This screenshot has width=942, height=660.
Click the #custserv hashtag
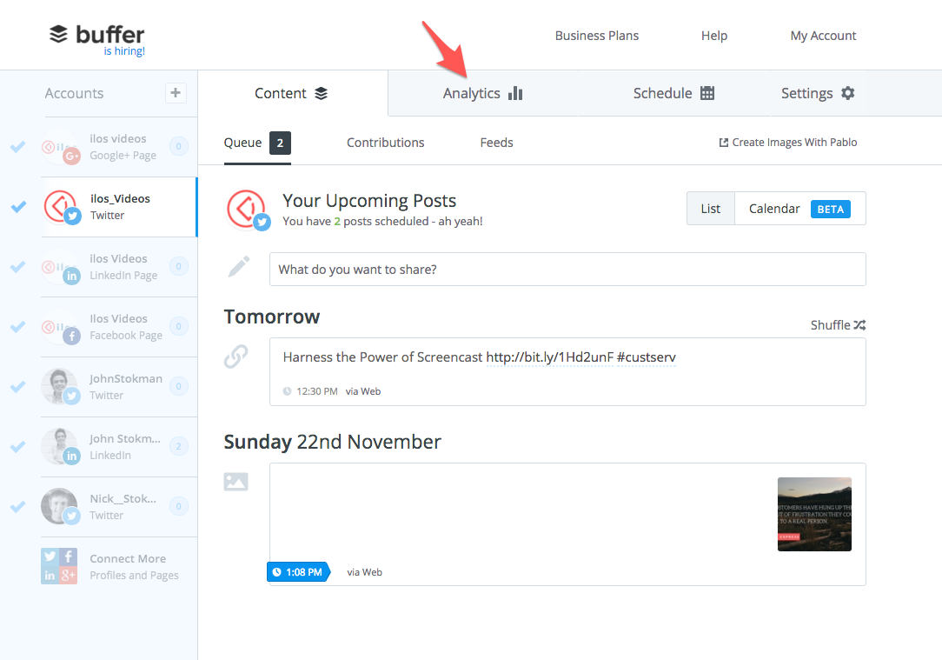pos(647,357)
